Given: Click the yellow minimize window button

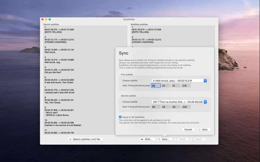Looking at the screenshot, I should coord(46,19).
